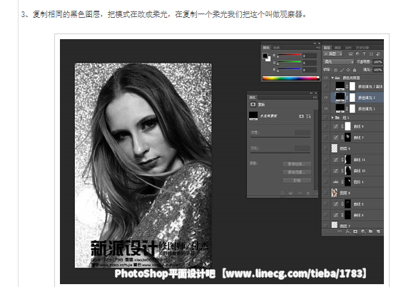Click toggle mask visibility icon in Properties bottom
Image resolution: width=406 pixels, height=287 pixels.
(x=300, y=193)
